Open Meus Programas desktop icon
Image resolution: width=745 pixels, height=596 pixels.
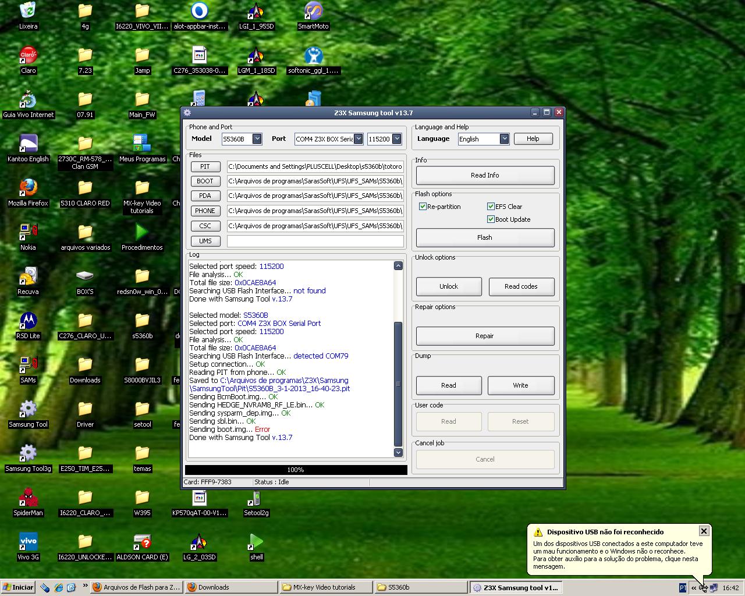click(x=142, y=148)
